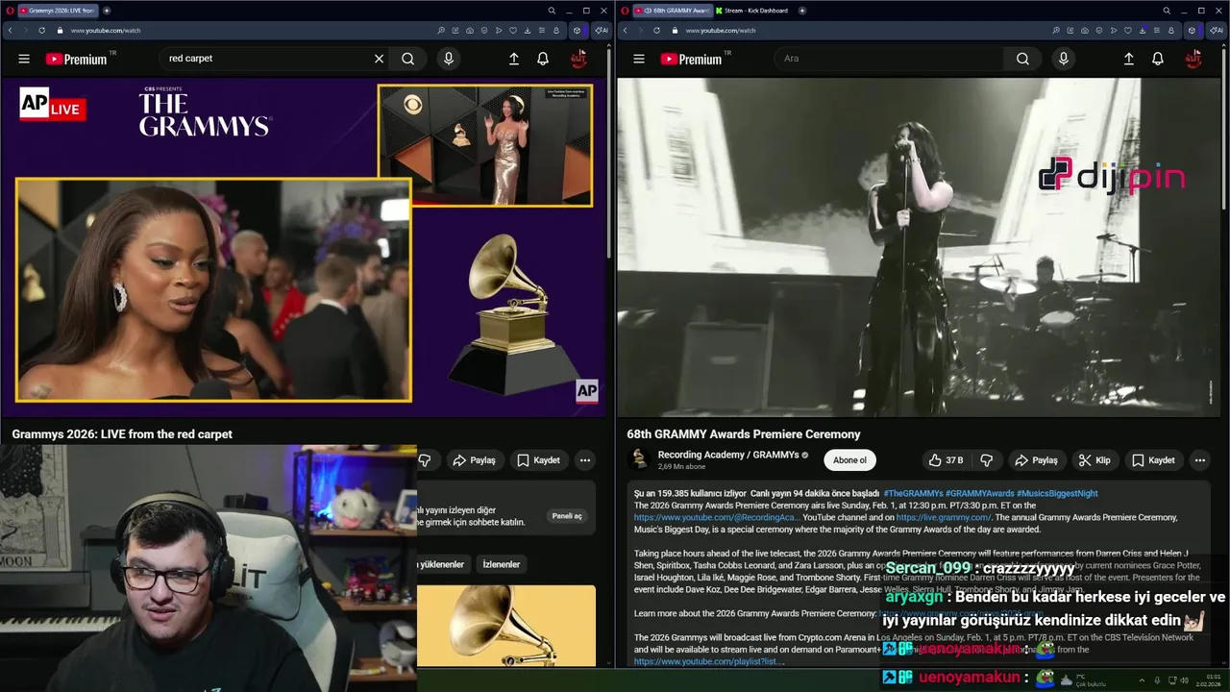Click the Premiere Ceremony video player
1230x692 pixels.
[x=920, y=246]
